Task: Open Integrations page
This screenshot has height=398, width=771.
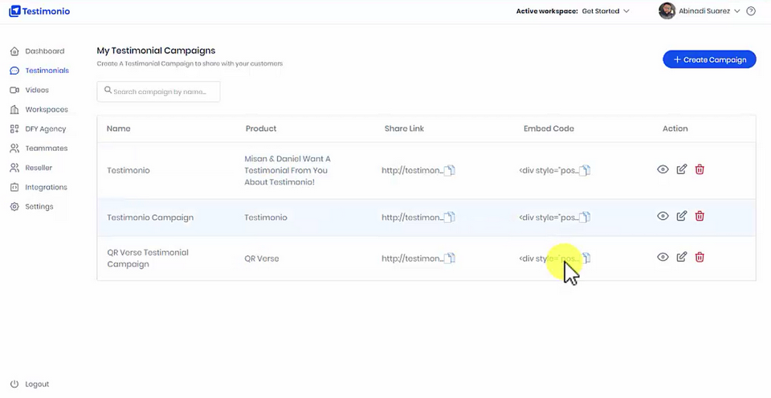Action: click(x=39, y=187)
